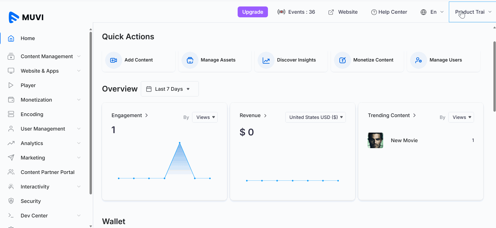Click the Events broadcast icon
496x228 pixels.
[281, 12]
